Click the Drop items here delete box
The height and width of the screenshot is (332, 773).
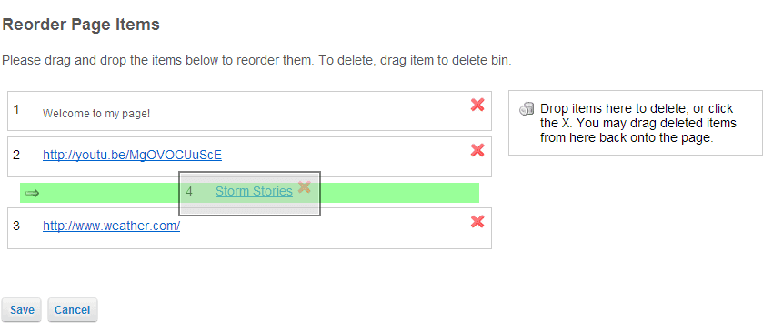636,123
